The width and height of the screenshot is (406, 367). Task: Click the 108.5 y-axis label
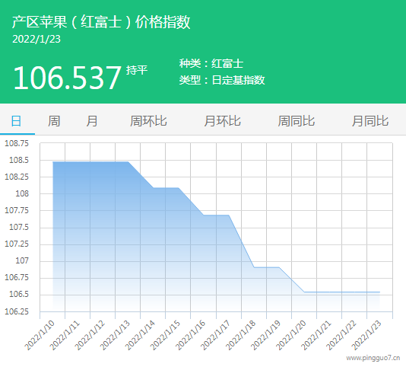pos(19,160)
